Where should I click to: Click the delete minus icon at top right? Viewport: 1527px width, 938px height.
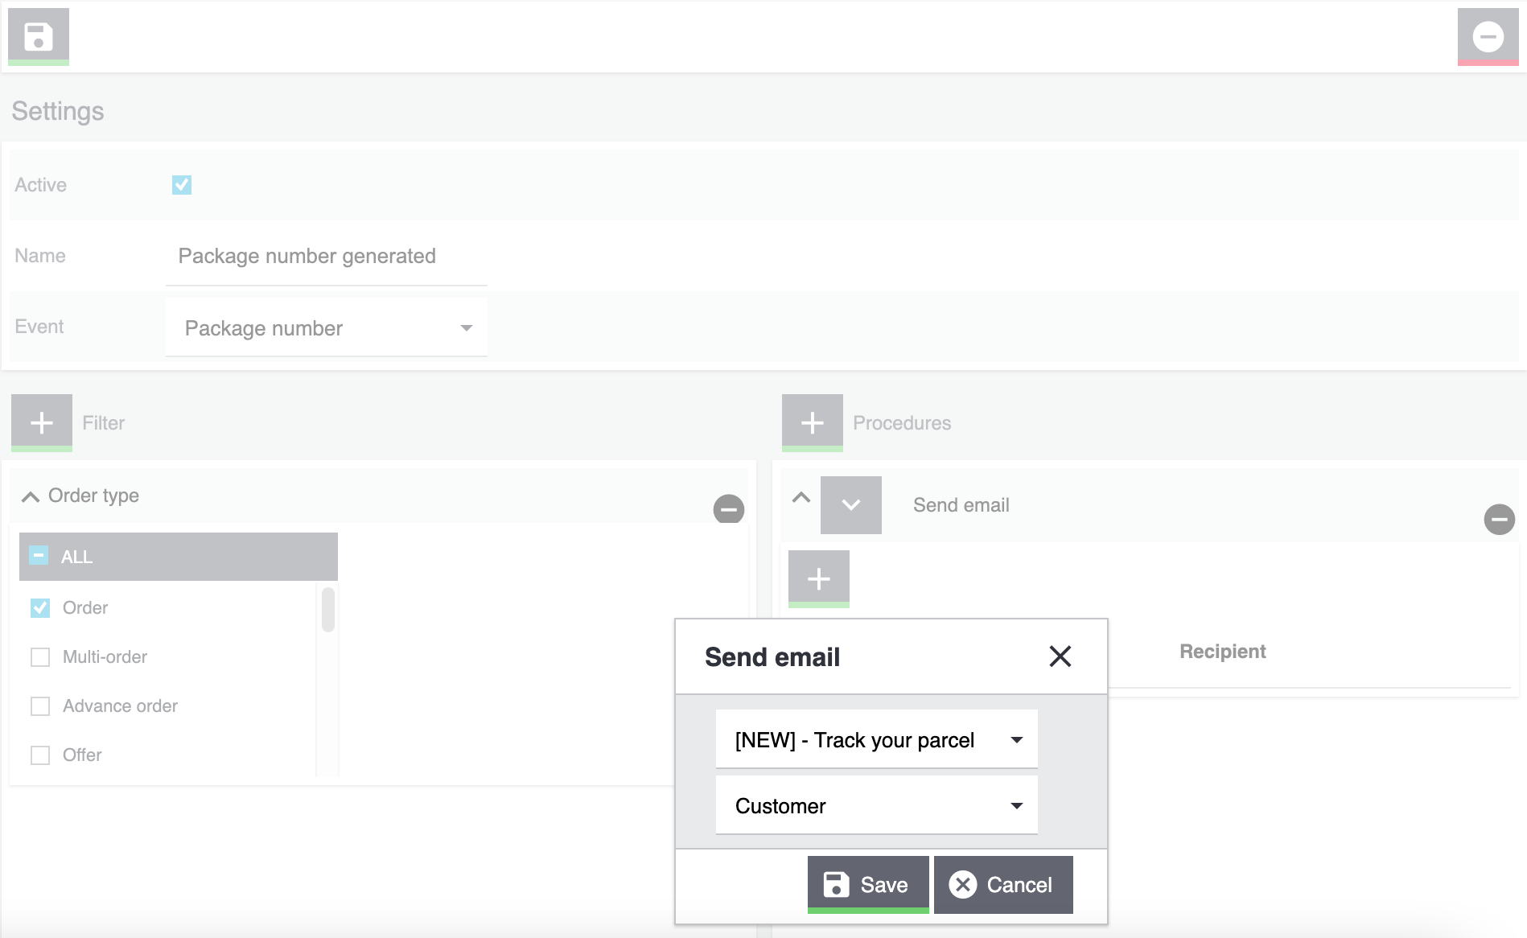click(1488, 36)
